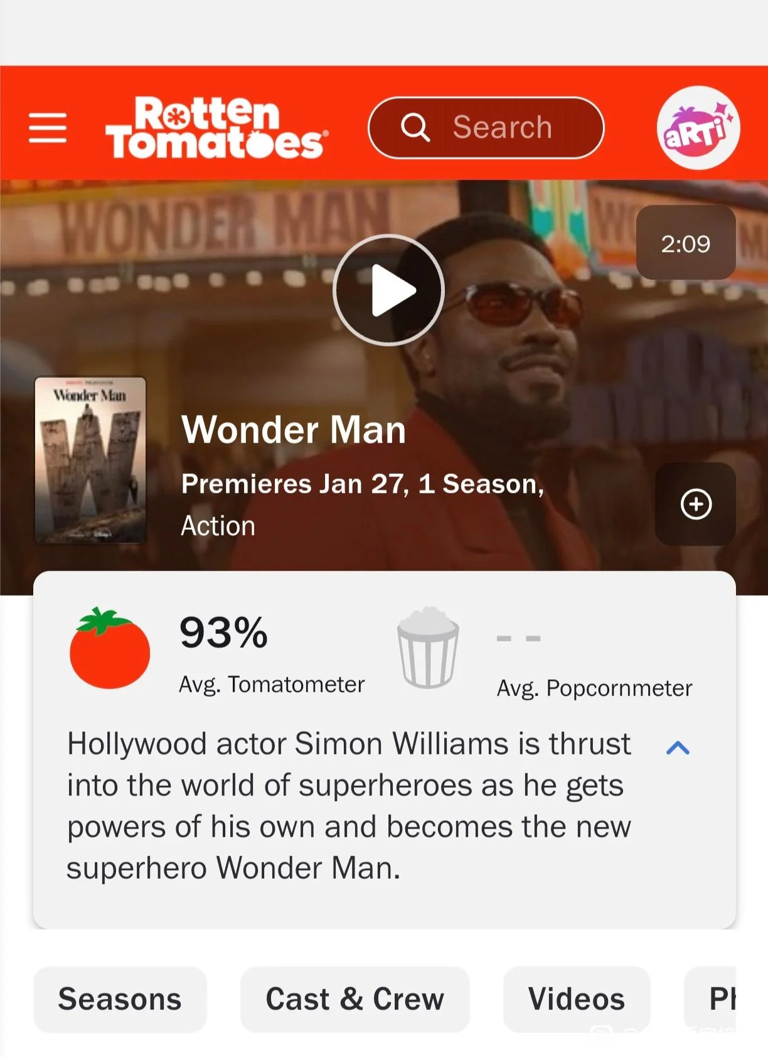Open the Seasons tab
Image resolution: width=768 pixels, height=1057 pixels.
[x=120, y=999]
